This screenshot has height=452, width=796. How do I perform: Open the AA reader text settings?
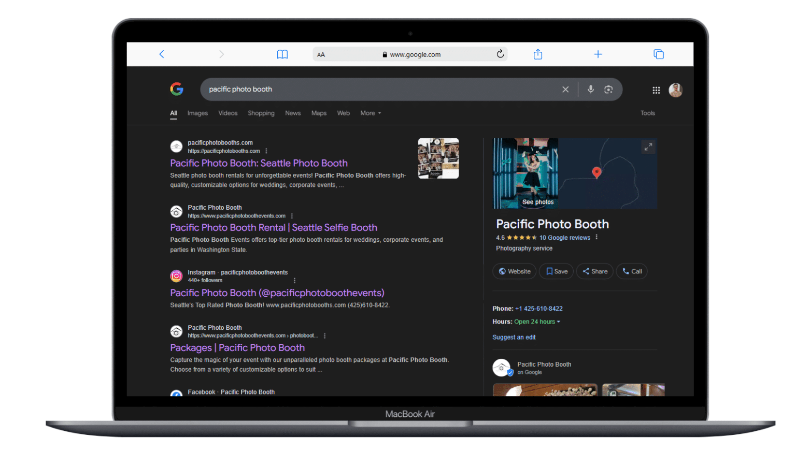click(x=321, y=54)
